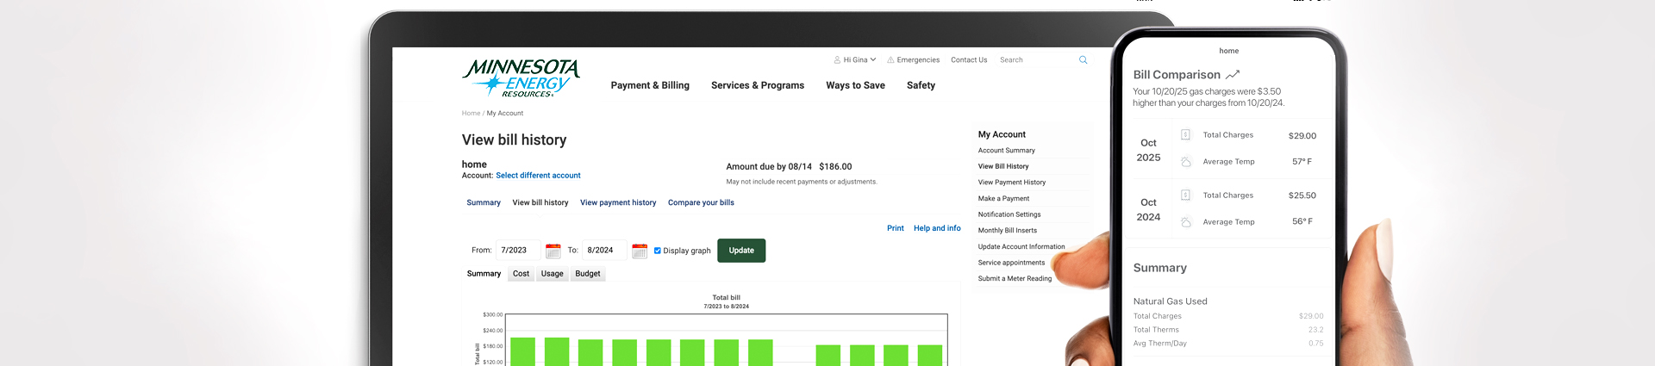Open Update Account Information in sidebar
The width and height of the screenshot is (1655, 366).
(x=1021, y=247)
